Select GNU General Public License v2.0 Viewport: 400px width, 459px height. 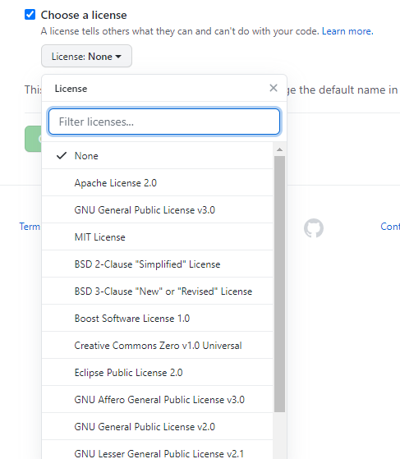pyautogui.click(x=157, y=427)
